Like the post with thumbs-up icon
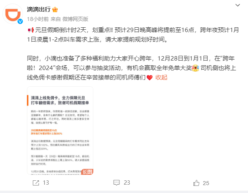 point(196,183)
